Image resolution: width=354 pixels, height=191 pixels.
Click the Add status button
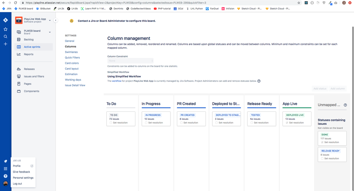click(320, 89)
